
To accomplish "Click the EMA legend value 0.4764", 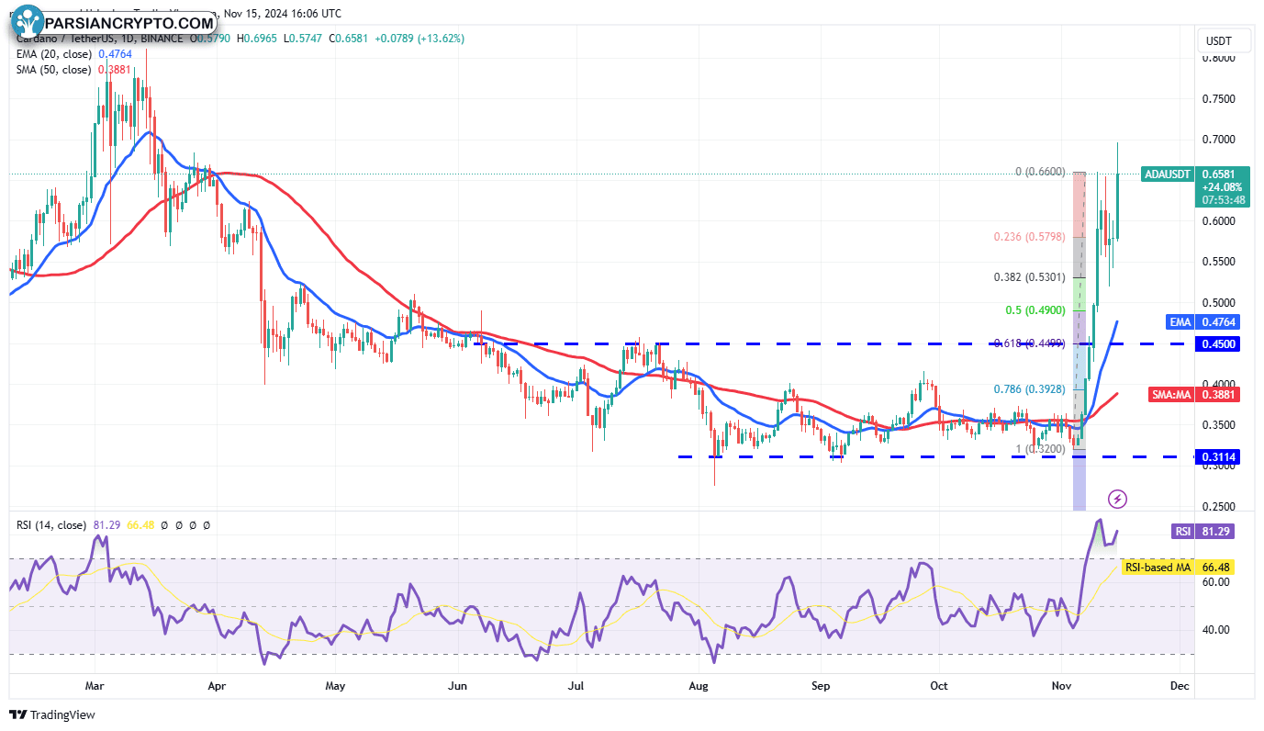I will pyautogui.click(x=114, y=54).
